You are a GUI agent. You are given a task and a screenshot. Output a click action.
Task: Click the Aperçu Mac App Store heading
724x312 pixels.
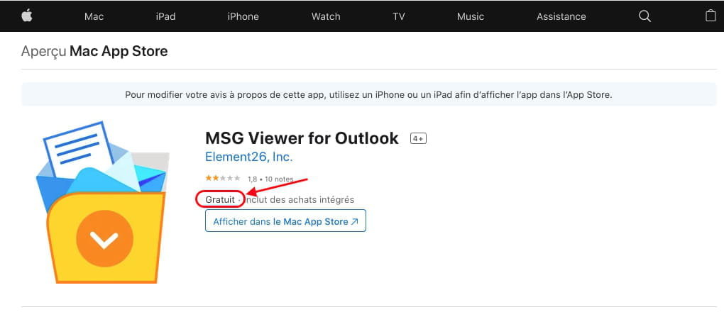[x=94, y=51]
